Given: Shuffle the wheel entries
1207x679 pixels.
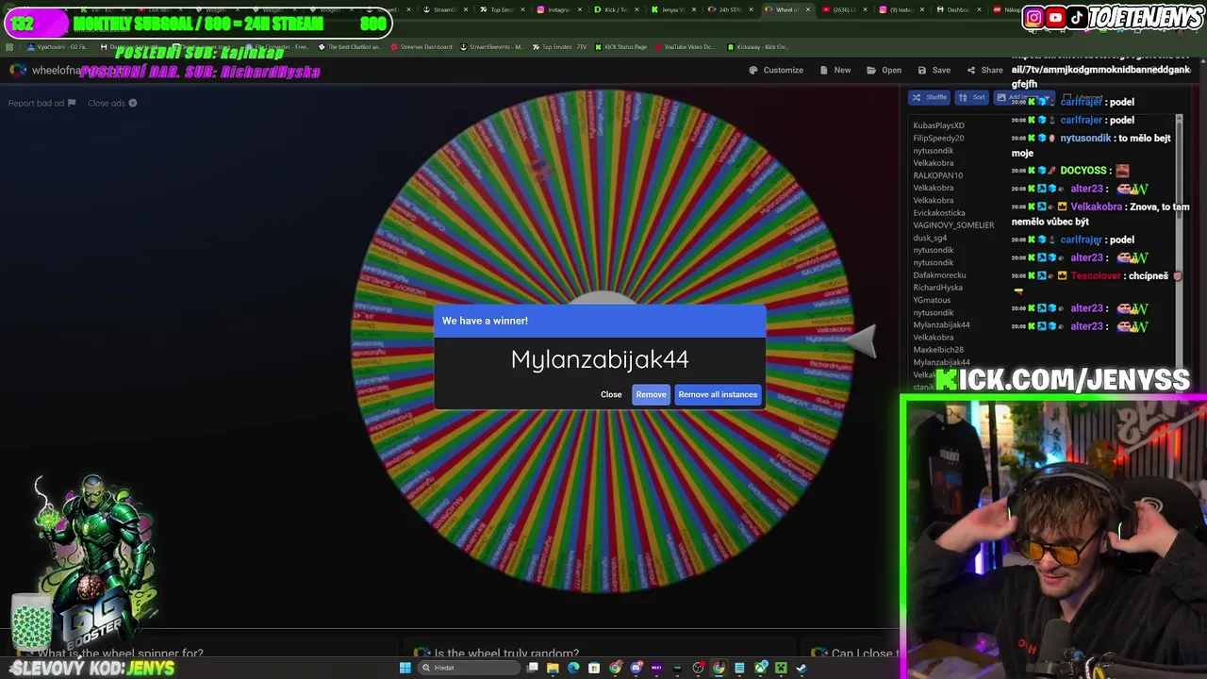Looking at the screenshot, I should (x=929, y=97).
